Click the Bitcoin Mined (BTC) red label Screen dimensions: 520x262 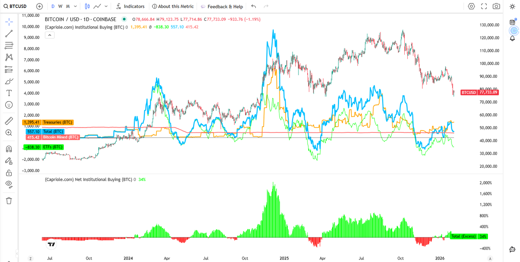point(60,137)
